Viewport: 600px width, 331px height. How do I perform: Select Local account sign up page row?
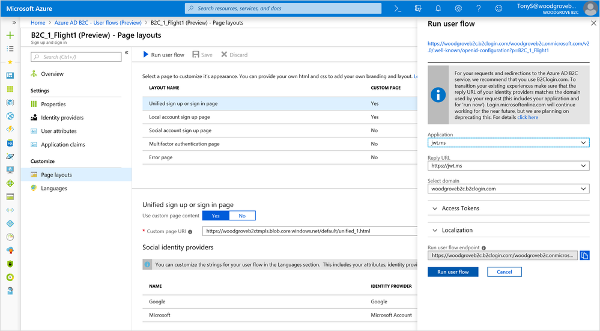(280, 117)
